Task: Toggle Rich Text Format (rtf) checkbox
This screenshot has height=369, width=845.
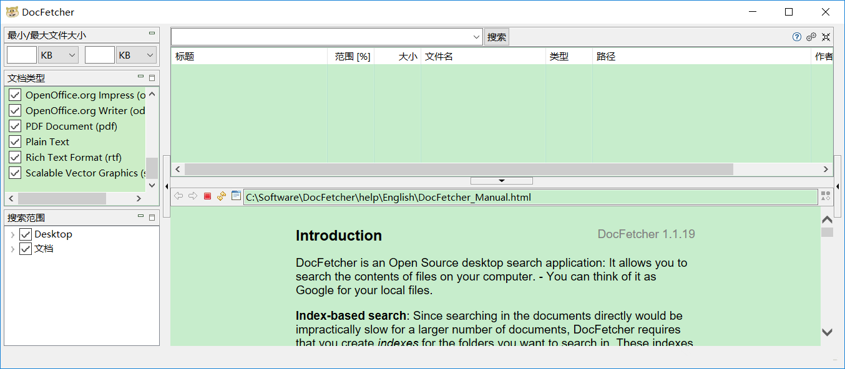Action: coord(15,158)
